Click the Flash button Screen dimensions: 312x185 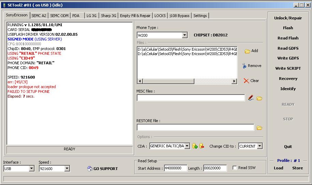click(288, 28)
